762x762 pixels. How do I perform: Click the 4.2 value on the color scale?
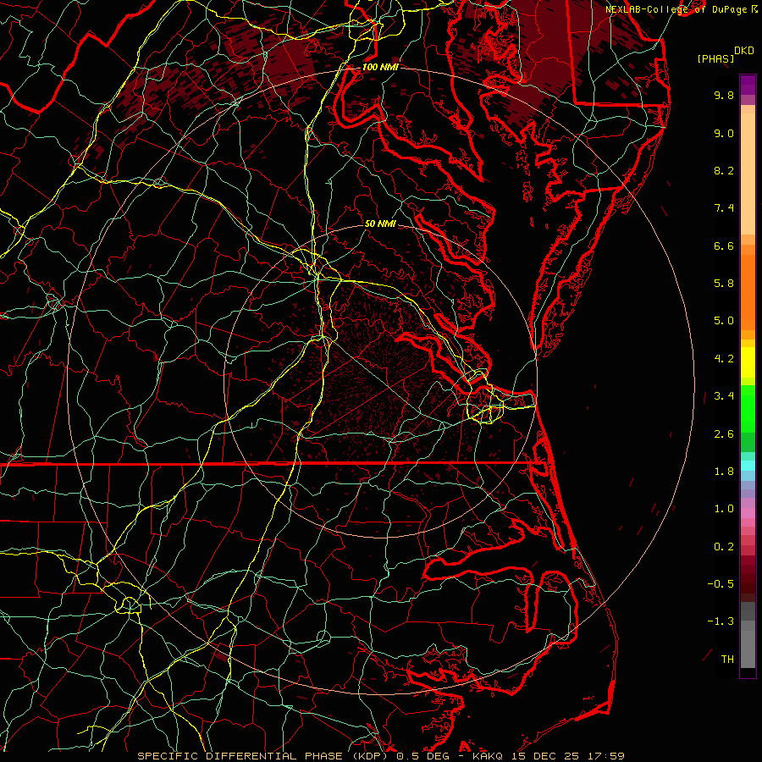[724, 359]
